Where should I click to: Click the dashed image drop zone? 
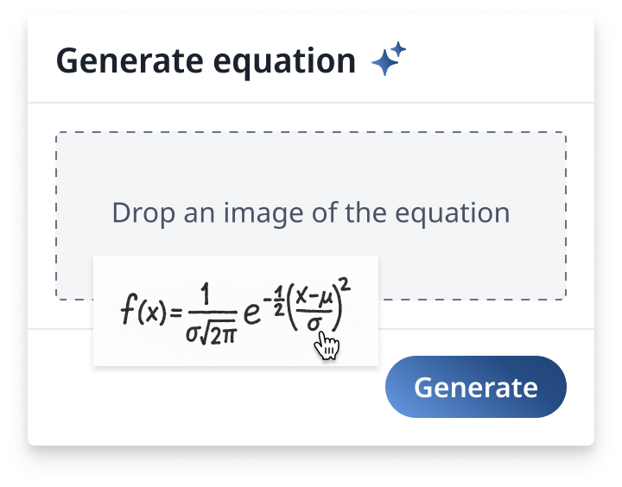(x=311, y=173)
